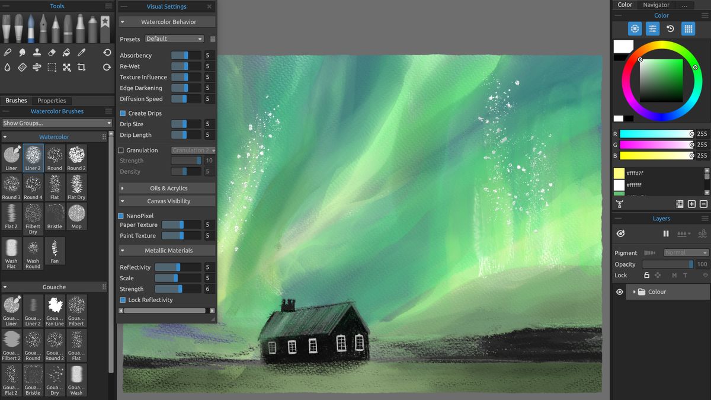Image resolution: width=711 pixels, height=400 pixels.
Task: Choose the Transform tool
Action: [x=67, y=67]
